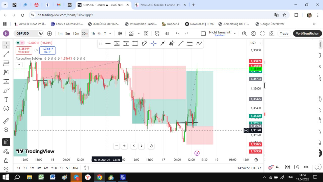Select the rectangle tool in floating toolbar
323x182 pixels.
pyautogui.click(x=135, y=44)
